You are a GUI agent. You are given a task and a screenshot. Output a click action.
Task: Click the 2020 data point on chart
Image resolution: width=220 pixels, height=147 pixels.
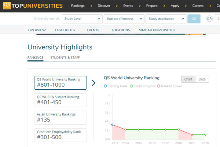(205, 135)
